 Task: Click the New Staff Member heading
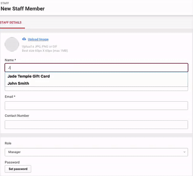click(x=23, y=9)
